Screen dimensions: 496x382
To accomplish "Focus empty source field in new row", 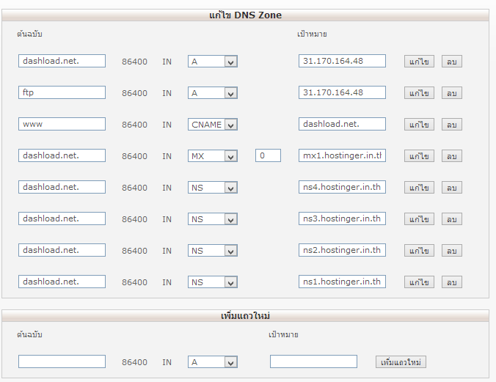I will [x=62, y=361].
